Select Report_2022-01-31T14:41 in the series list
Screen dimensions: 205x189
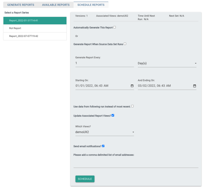35,21
